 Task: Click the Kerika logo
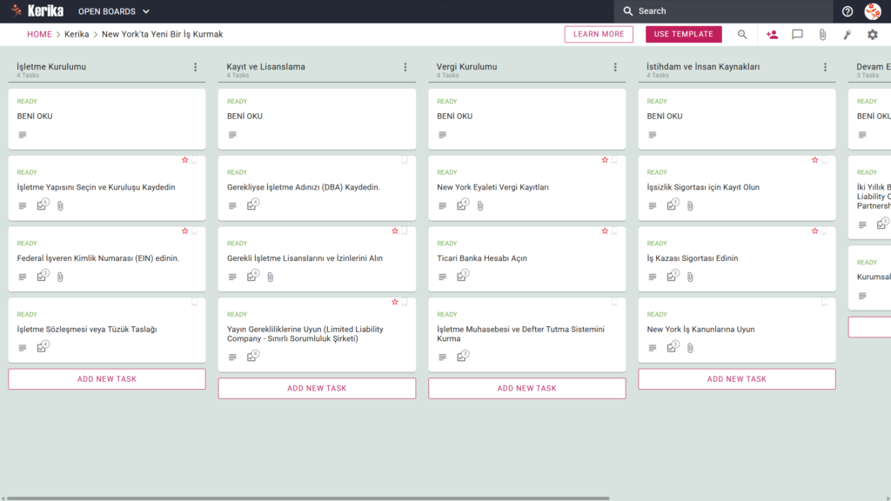37,10
